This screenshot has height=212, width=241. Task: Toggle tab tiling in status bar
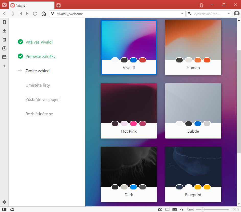point(167,209)
